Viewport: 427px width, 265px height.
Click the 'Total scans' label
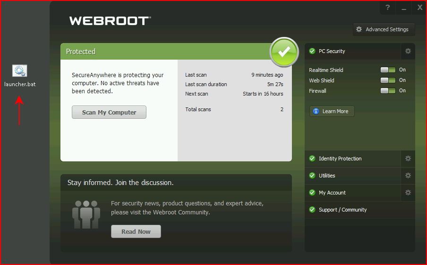(x=198, y=109)
